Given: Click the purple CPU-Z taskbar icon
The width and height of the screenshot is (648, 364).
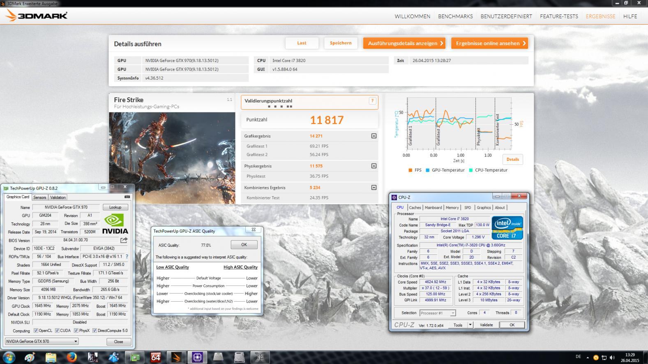Looking at the screenshot, I should (x=197, y=357).
